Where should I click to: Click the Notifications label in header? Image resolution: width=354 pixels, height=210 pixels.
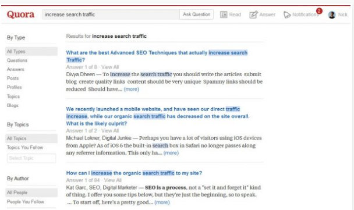[x=306, y=15]
